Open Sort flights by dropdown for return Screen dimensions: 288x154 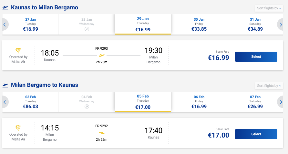tap(269, 86)
